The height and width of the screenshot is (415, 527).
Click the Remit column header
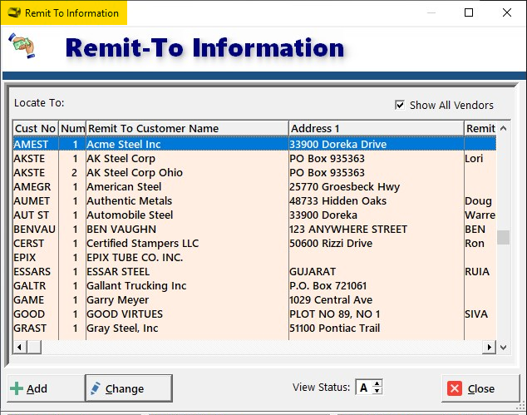pos(480,128)
